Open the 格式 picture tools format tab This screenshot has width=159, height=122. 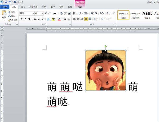pyautogui.click(x=80, y=7)
